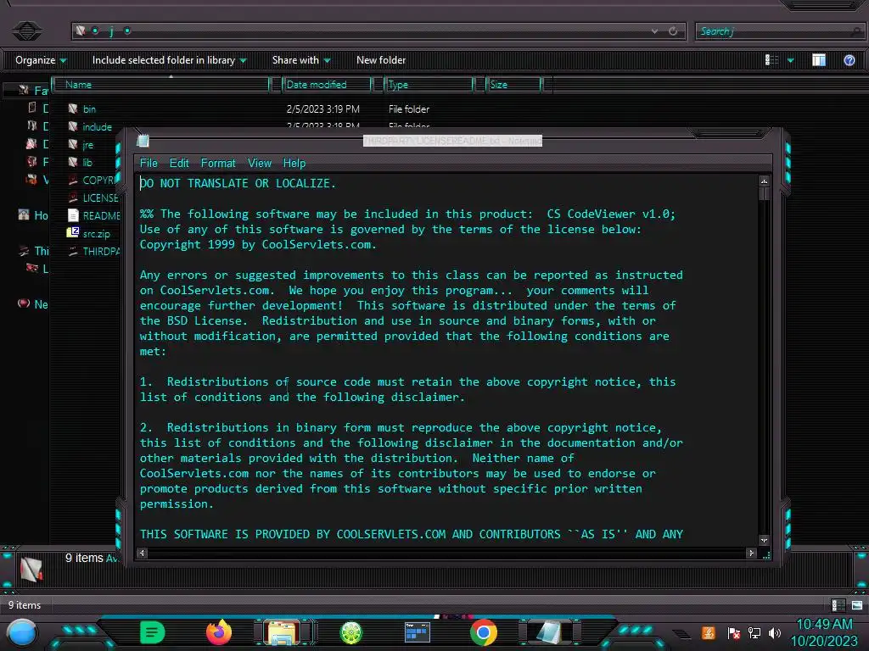Select Homegroup in the navigation pane
The image size is (869, 651).
pos(33,215)
